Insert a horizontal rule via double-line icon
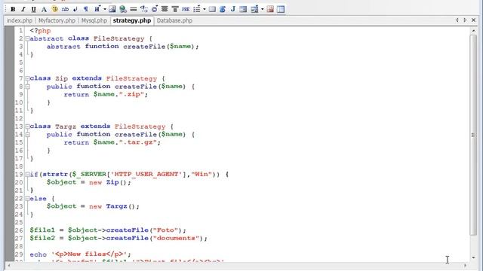 tap(134, 9)
